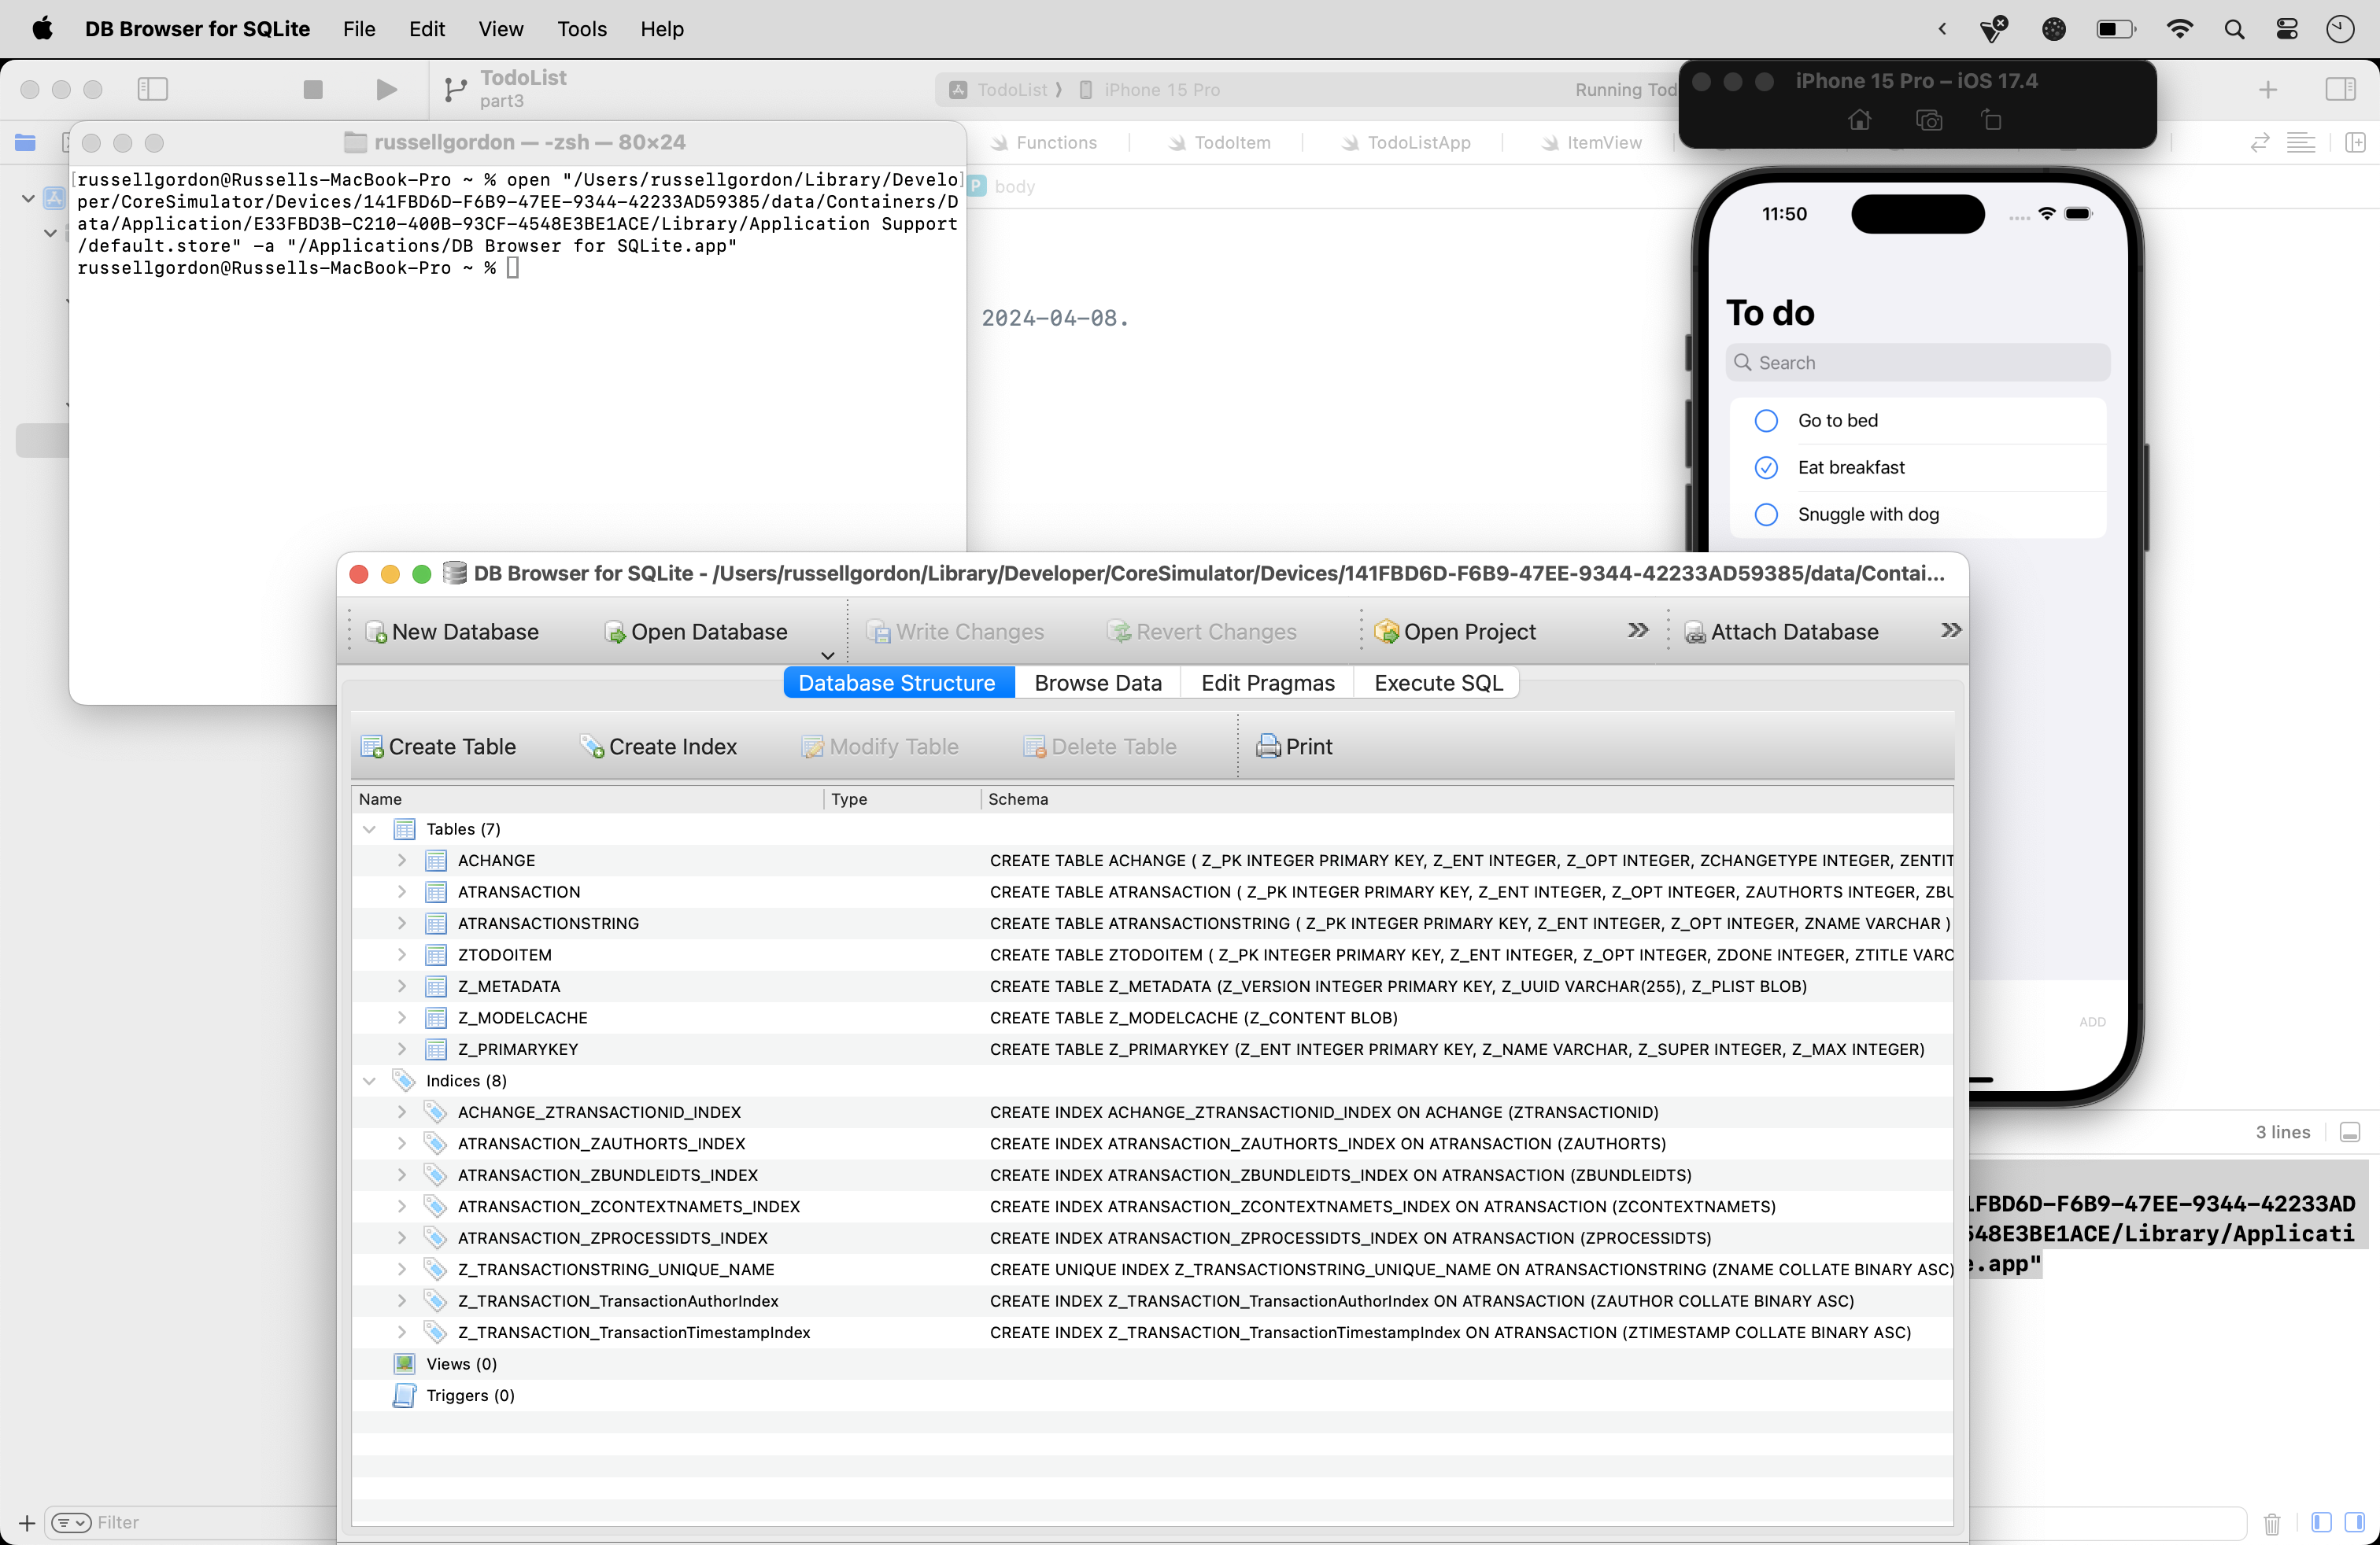Stop the running app in Xcode
Image resolution: width=2380 pixels, height=1545 pixels.
point(313,89)
